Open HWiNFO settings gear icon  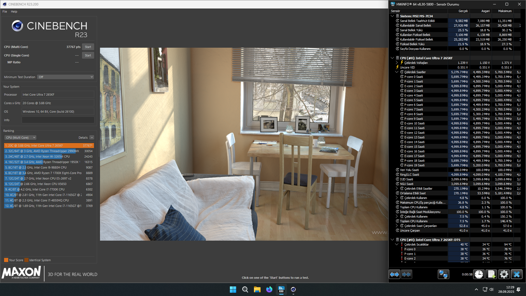click(504, 274)
